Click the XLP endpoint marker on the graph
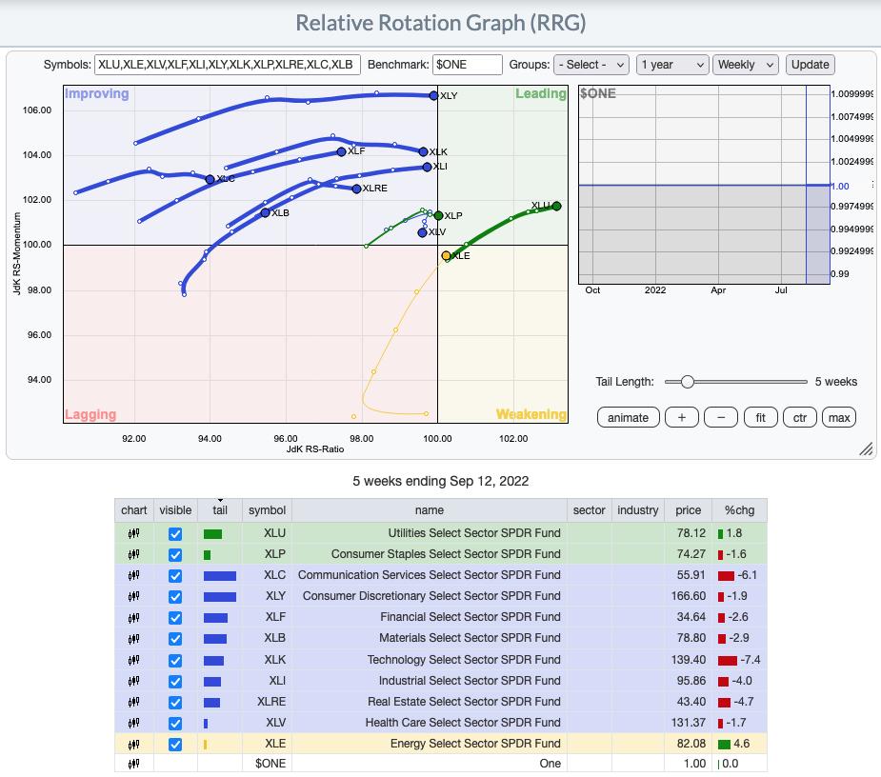881x777 pixels. coord(438,216)
